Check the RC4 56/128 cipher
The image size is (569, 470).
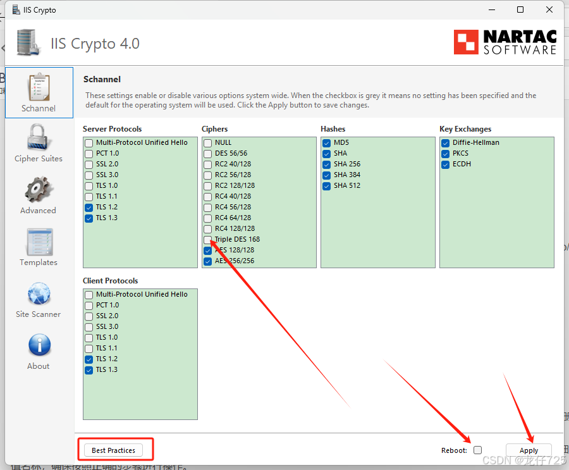[207, 207]
